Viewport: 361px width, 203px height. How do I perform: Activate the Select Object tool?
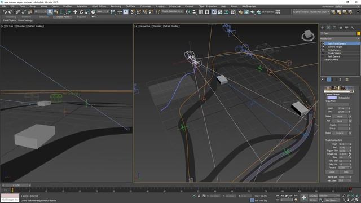pos(50,11)
